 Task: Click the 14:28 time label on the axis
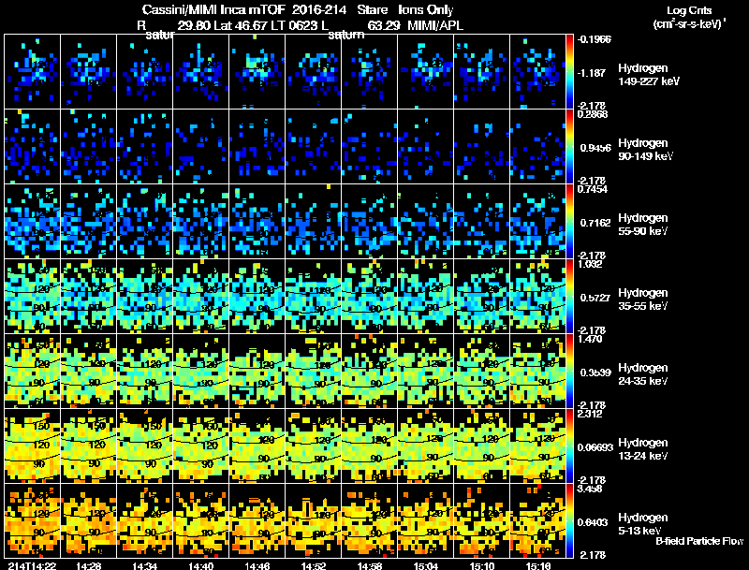tap(90, 565)
